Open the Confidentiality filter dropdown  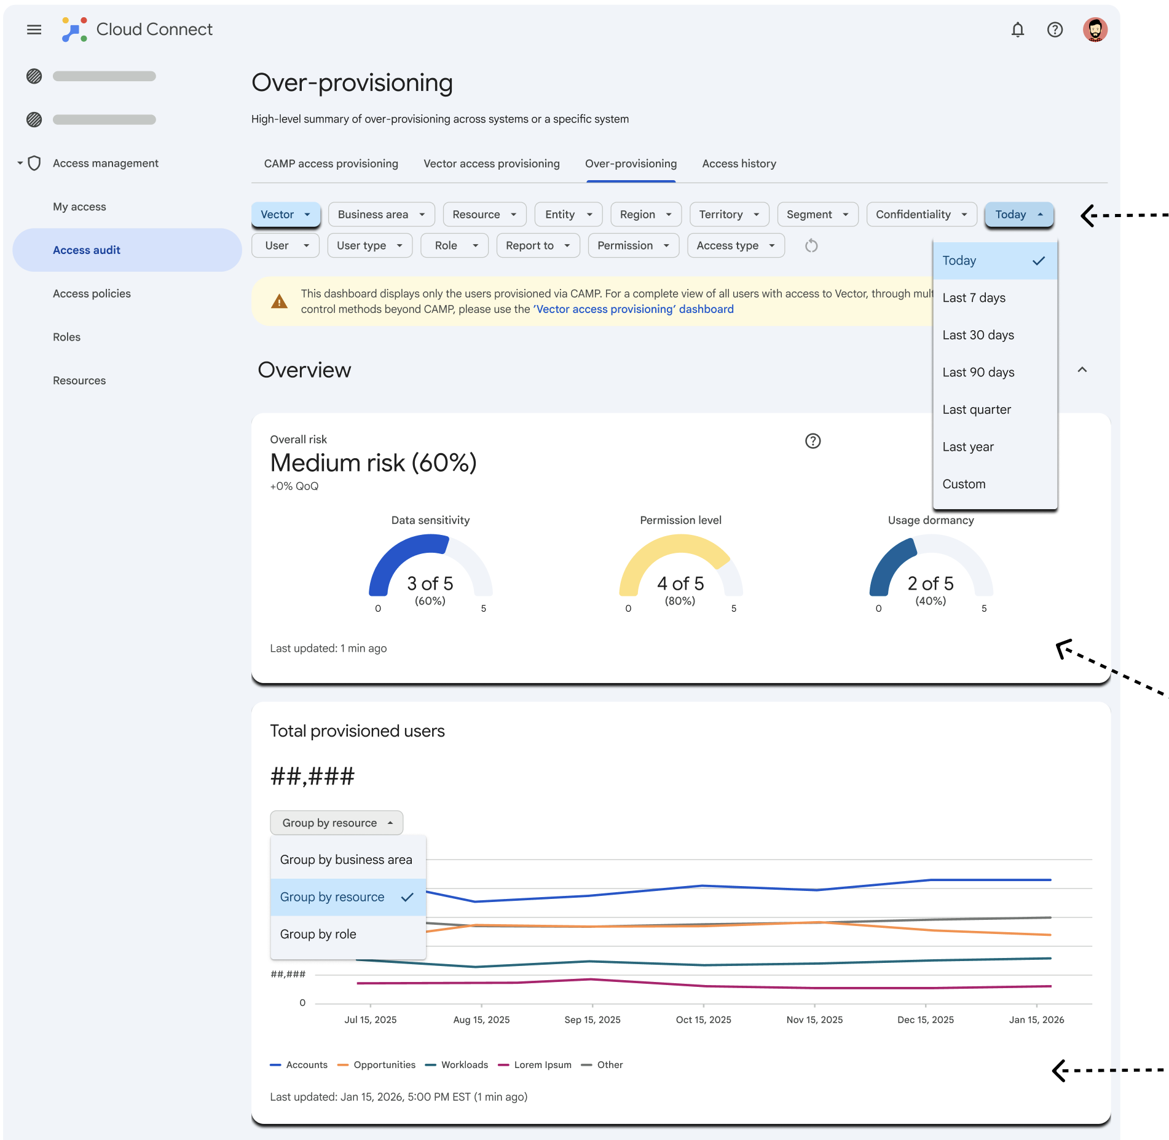click(x=922, y=215)
